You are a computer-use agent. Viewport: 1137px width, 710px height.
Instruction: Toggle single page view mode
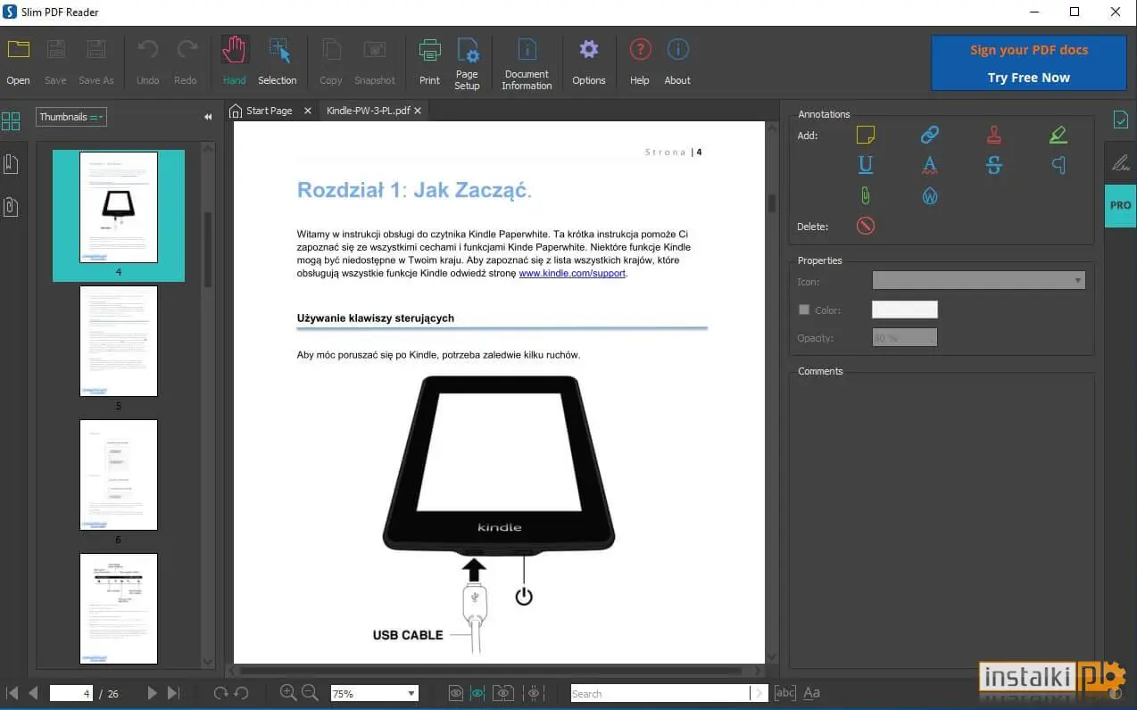(456, 693)
